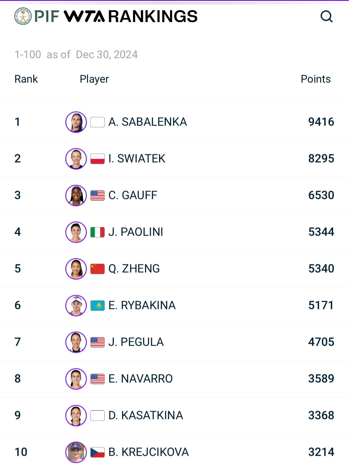349x468 pixels.
Task: Click the China flag next to Zheng
Action: click(x=98, y=269)
